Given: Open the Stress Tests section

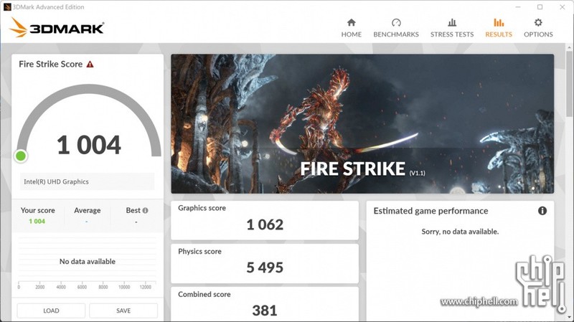Looking at the screenshot, I should [452, 28].
